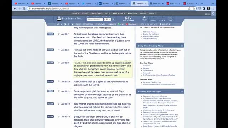The width and height of the screenshot is (228, 128).
Task: Open the Blended one-year plan link
Action: point(146,68)
